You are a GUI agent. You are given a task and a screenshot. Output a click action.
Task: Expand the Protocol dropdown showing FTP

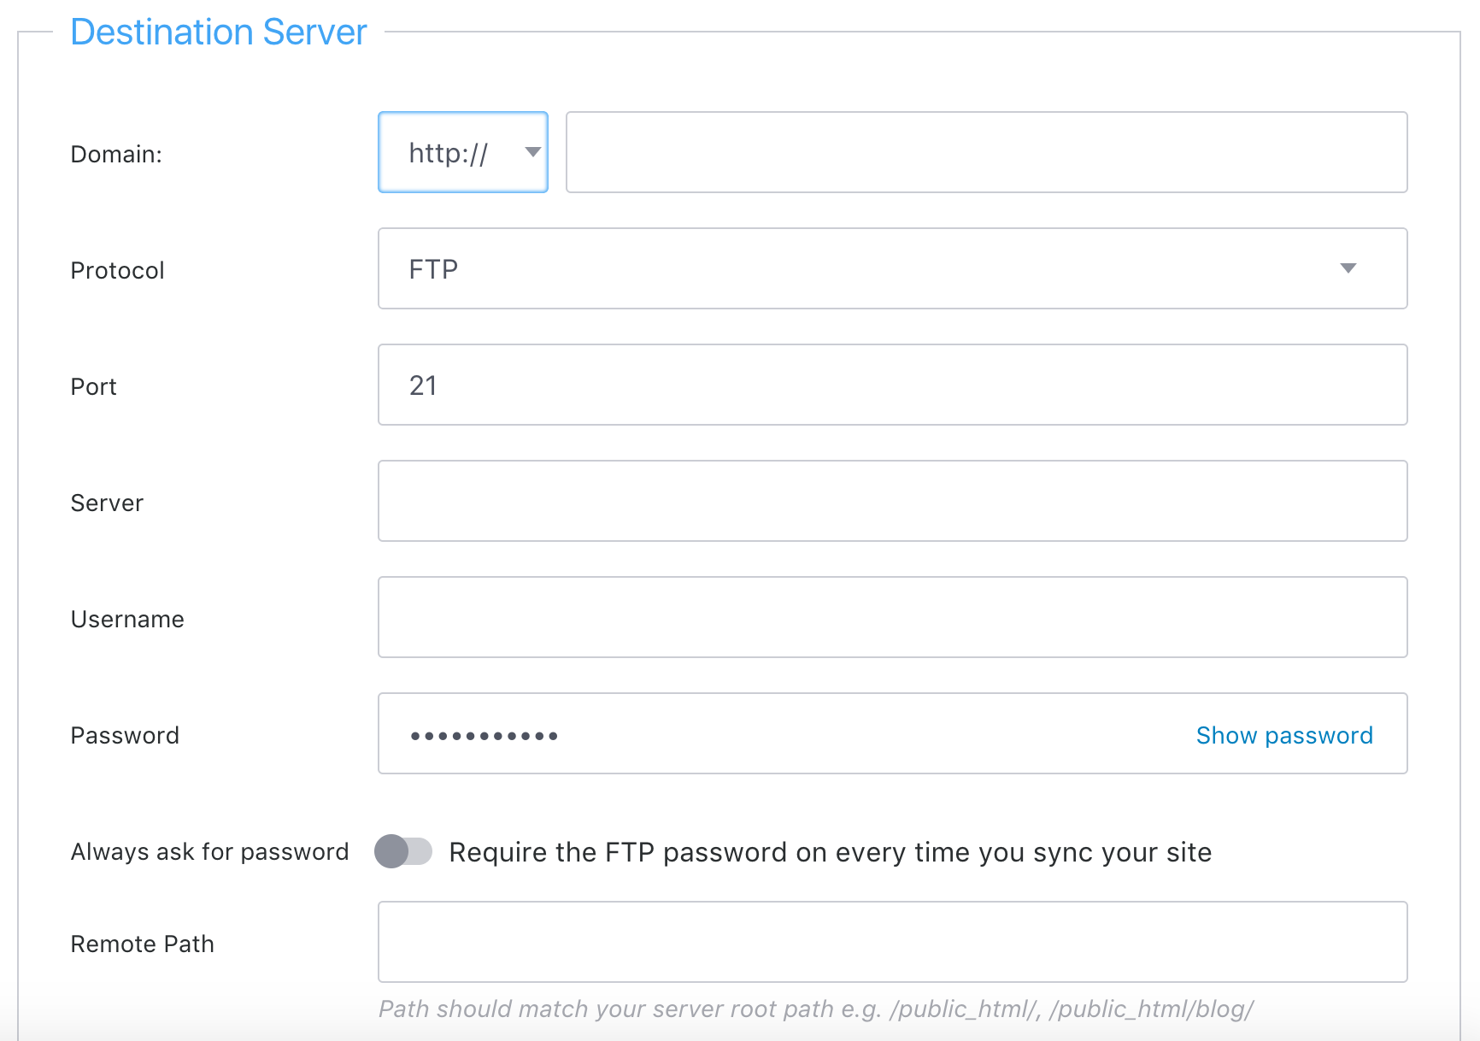[x=892, y=268]
